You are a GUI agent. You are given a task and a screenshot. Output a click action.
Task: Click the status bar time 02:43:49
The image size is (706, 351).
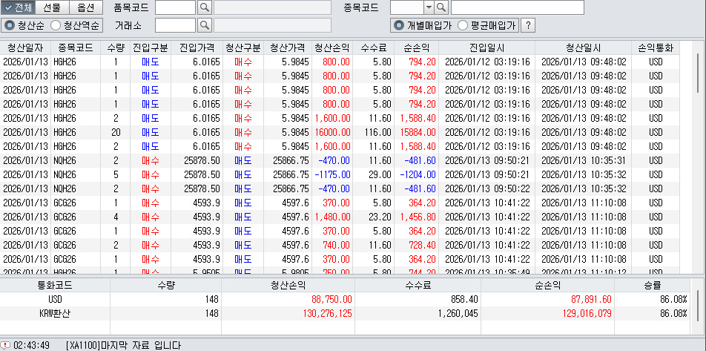click(31, 346)
